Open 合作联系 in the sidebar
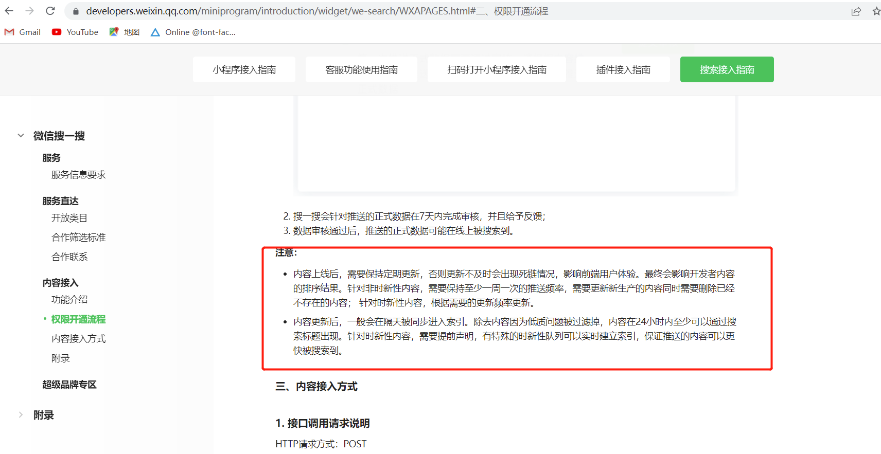 point(69,257)
